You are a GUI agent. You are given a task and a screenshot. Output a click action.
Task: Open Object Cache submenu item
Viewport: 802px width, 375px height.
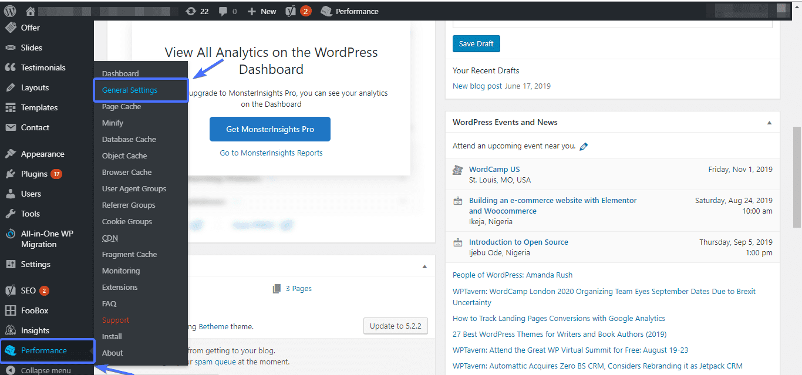pyautogui.click(x=124, y=156)
